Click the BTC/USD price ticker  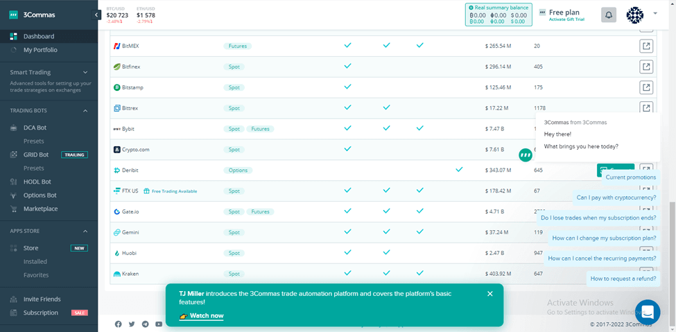[117, 15]
